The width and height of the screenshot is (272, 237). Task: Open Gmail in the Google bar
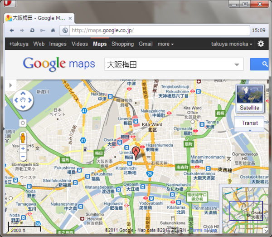(x=146, y=44)
